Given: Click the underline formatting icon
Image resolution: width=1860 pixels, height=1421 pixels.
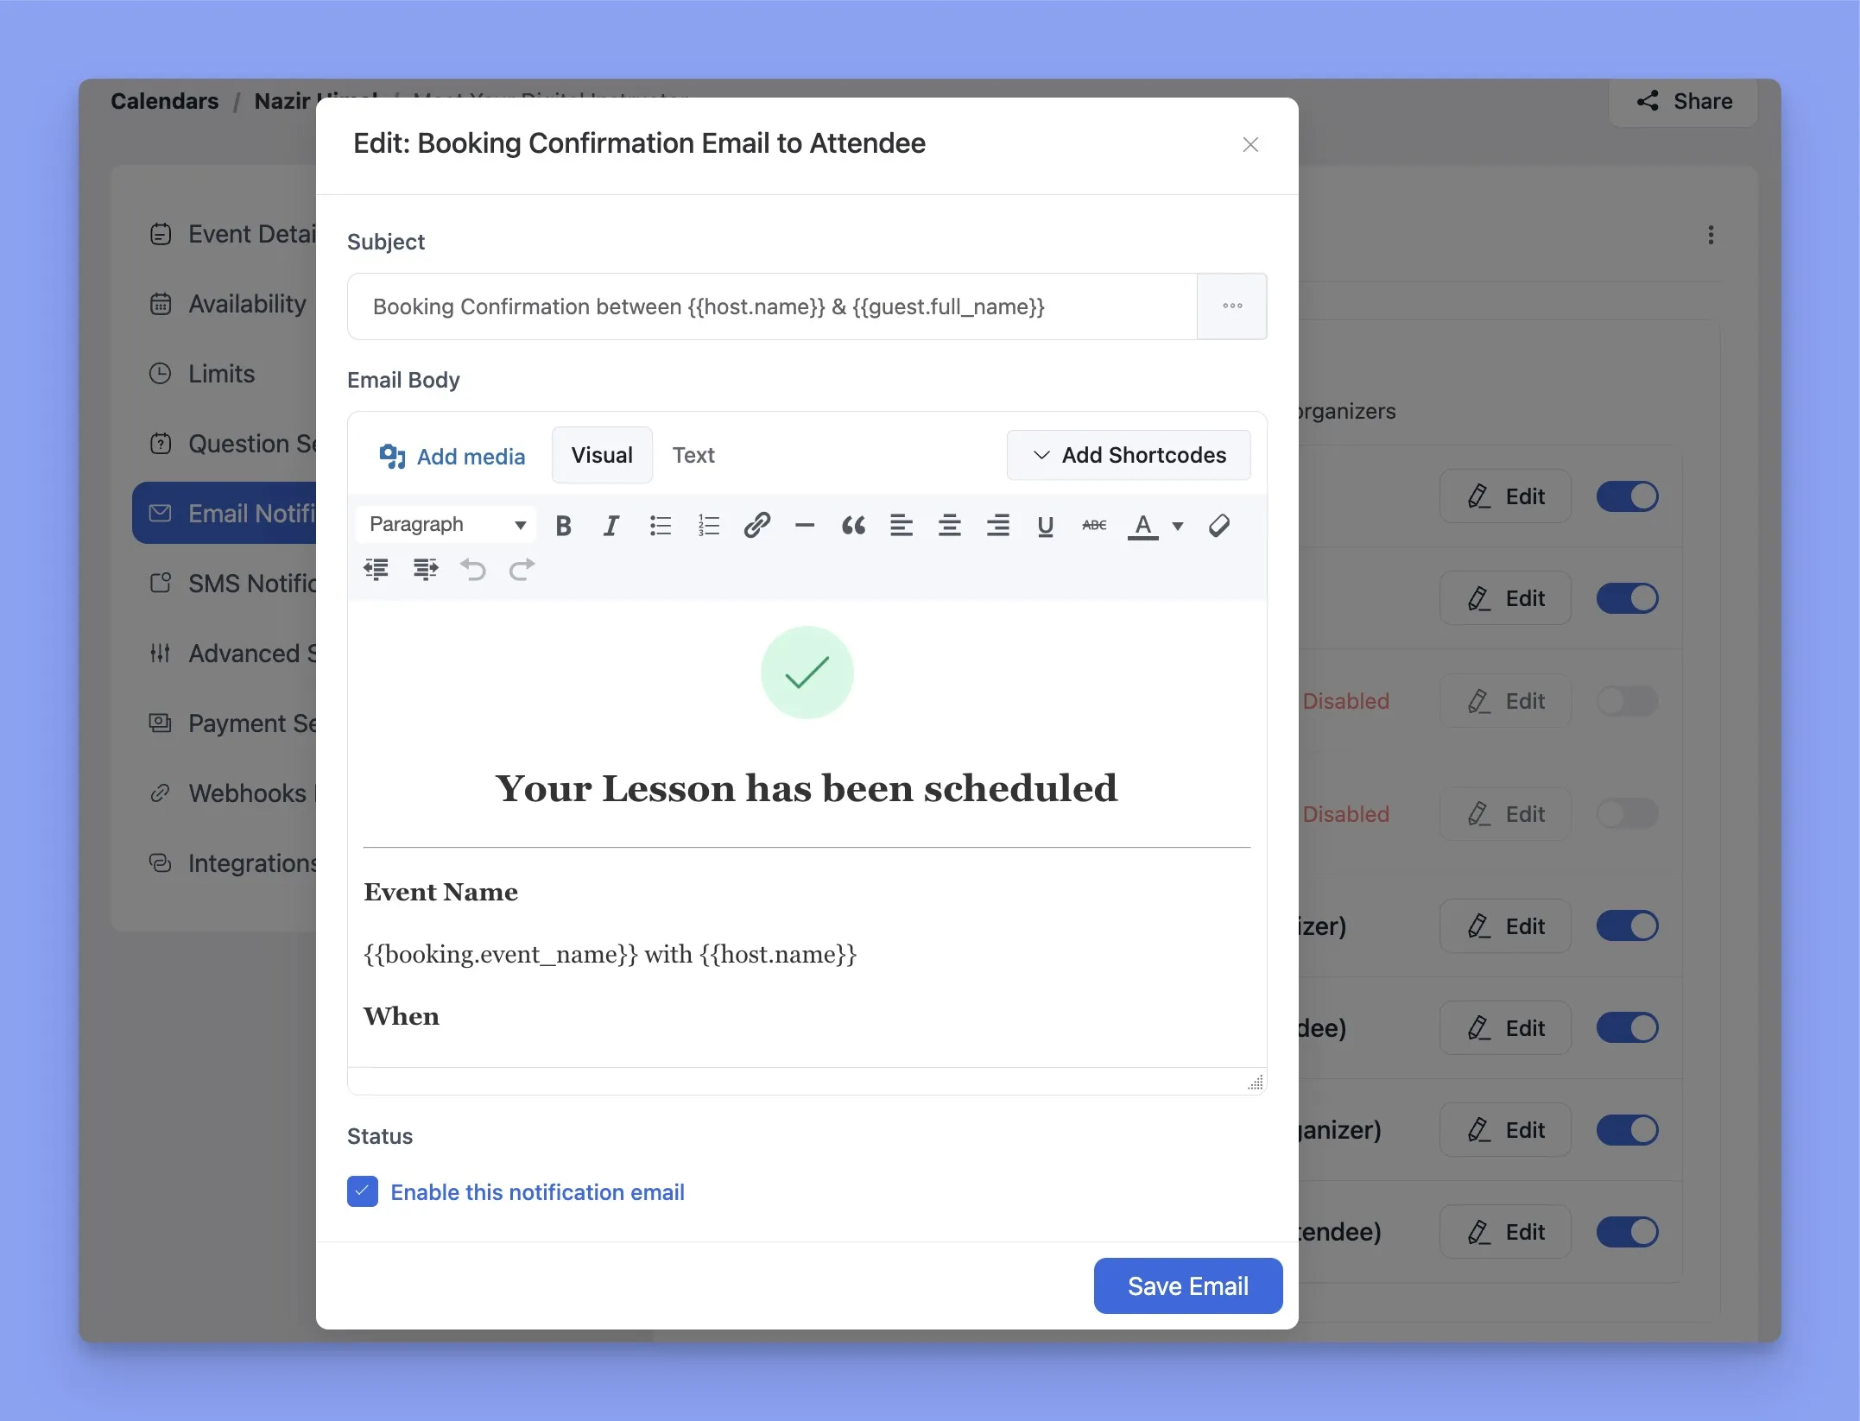Looking at the screenshot, I should 1043,524.
